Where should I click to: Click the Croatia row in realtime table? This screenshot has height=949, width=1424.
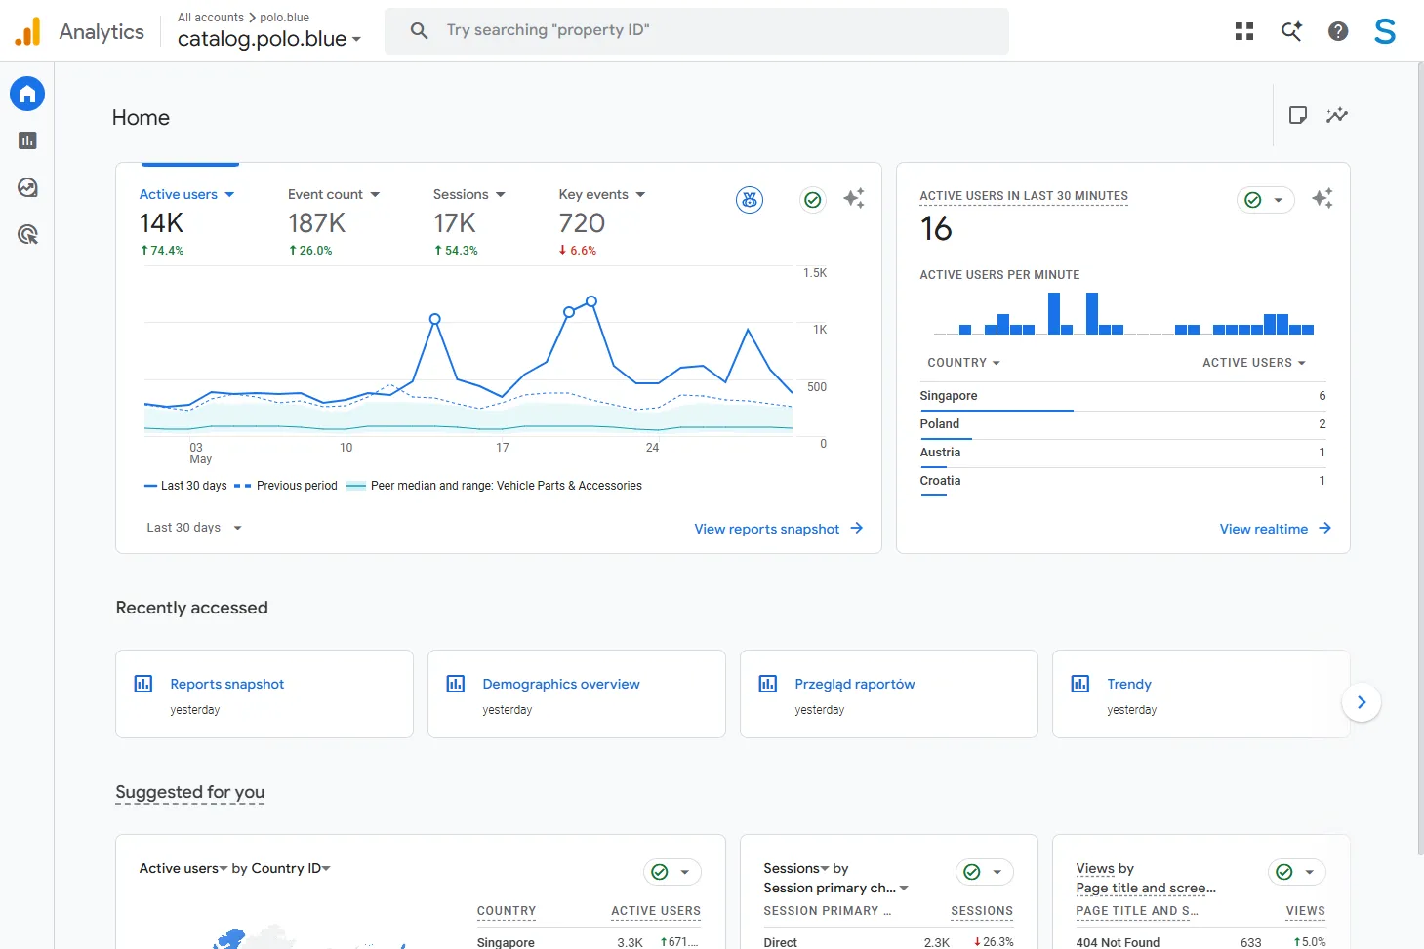click(1122, 481)
